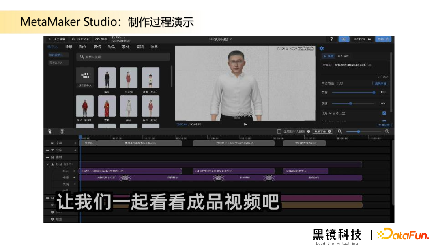Click the timeline zoom out magnifier
The image size is (438, 246).
pos(340,131)
